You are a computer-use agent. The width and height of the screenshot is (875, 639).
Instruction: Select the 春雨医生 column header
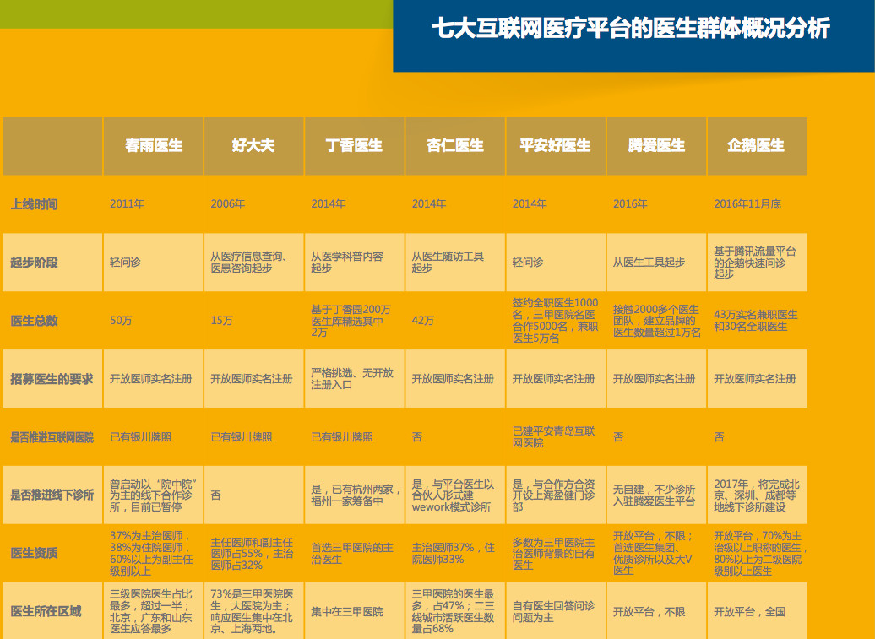(x=154, y=146)
